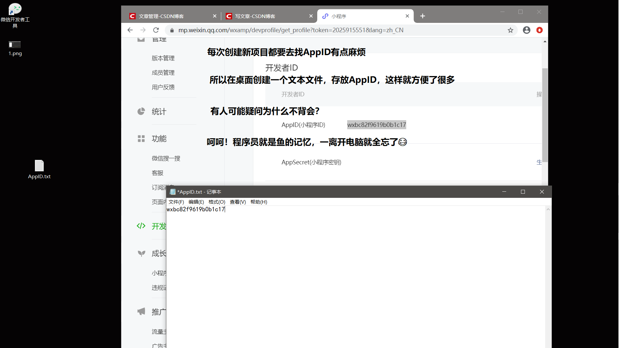Click the 开发者ID section heading

(281, 68)
